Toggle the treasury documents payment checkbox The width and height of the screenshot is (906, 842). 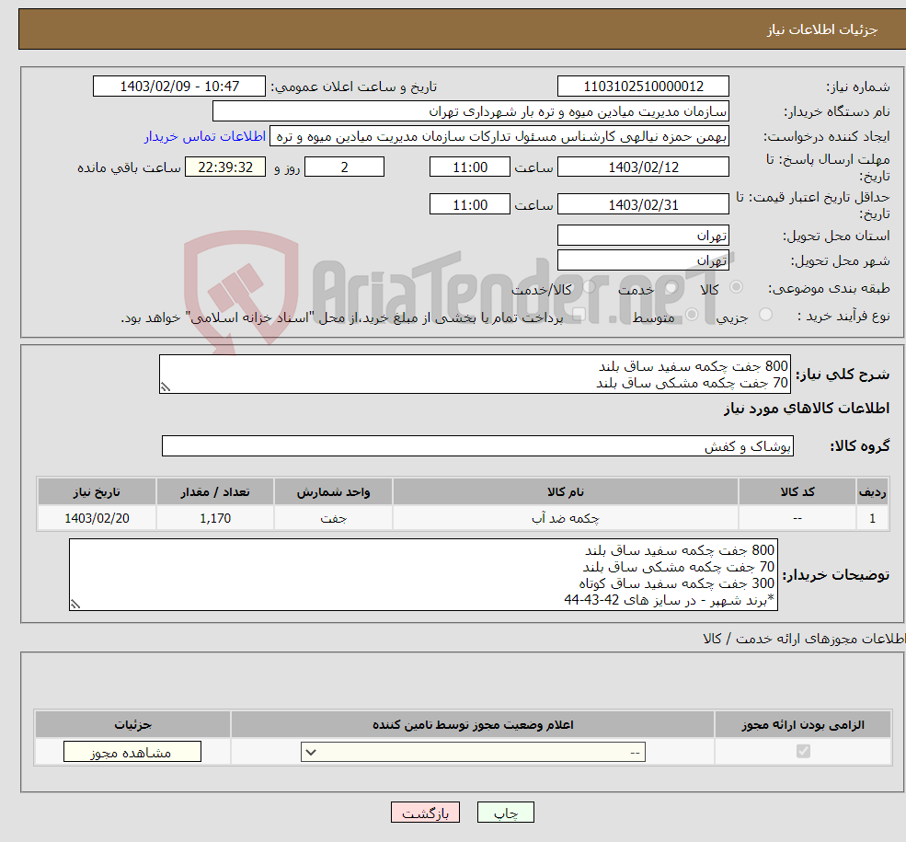pos(579,315)
